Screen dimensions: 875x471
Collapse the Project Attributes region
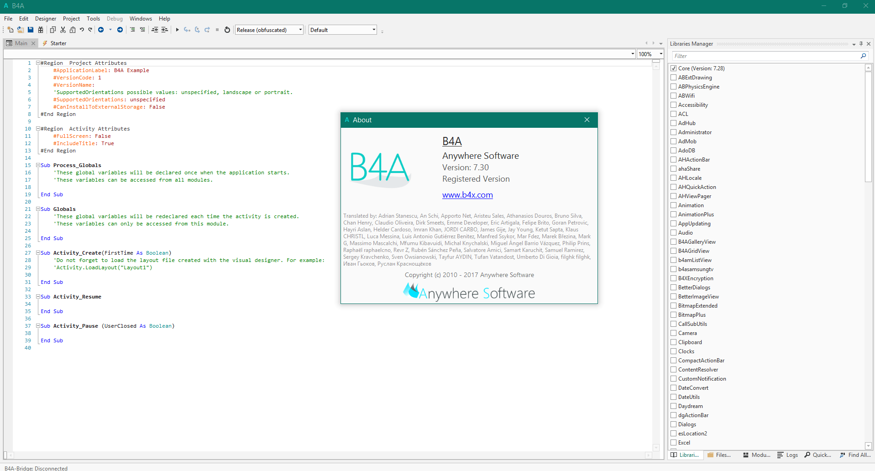38,63
